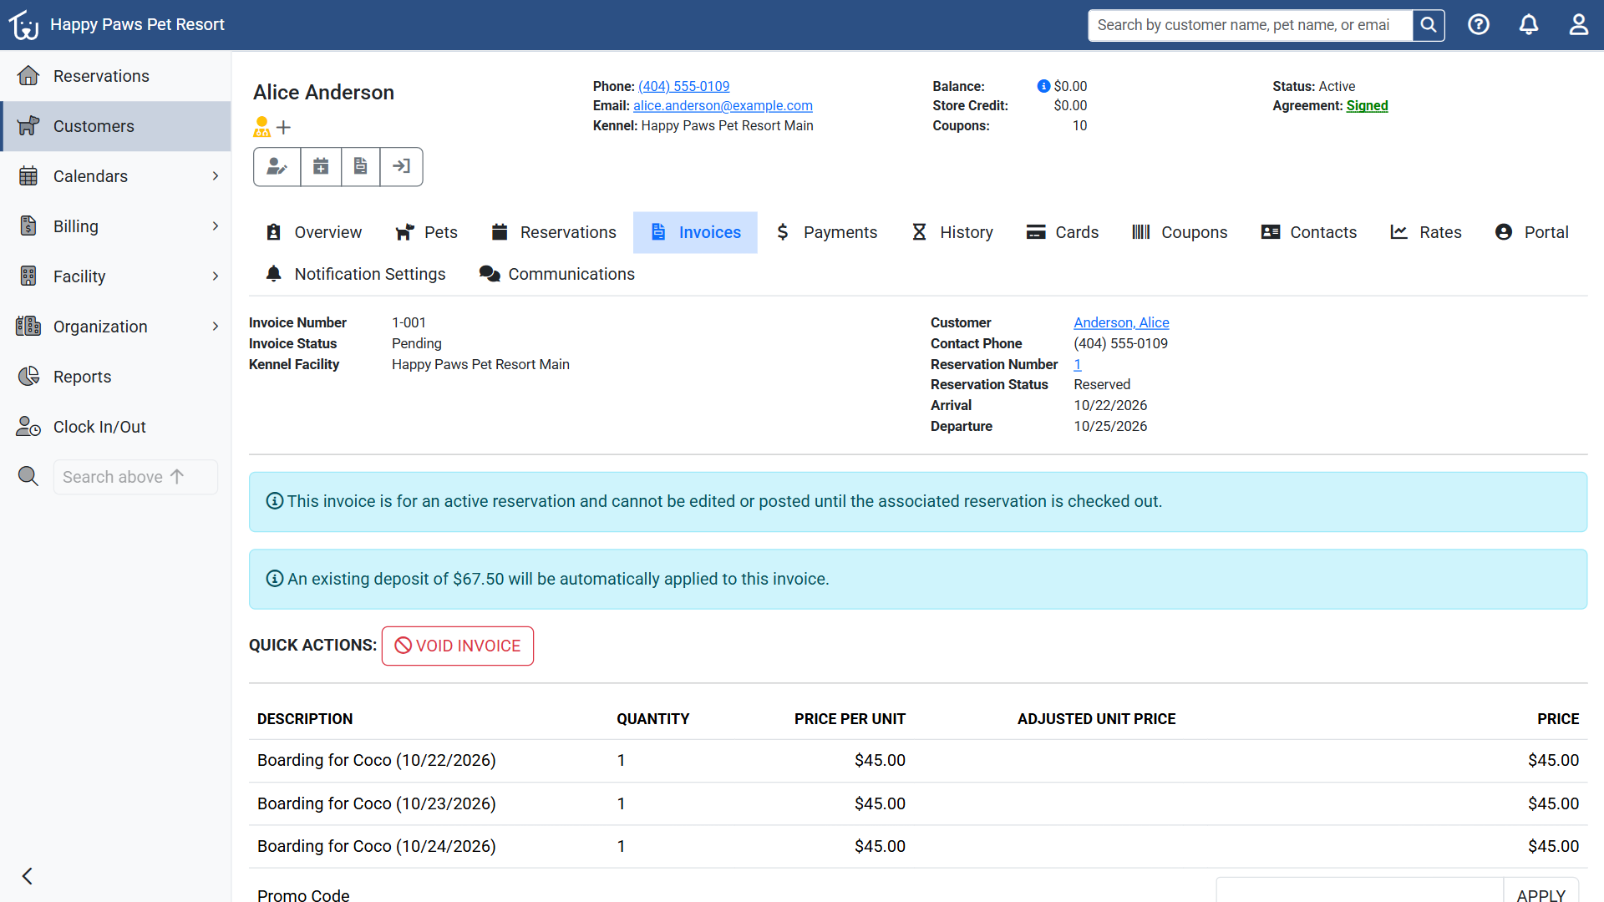Open the help question mark icon
Screen dimensions: 1604x902
pos(1479,25)
